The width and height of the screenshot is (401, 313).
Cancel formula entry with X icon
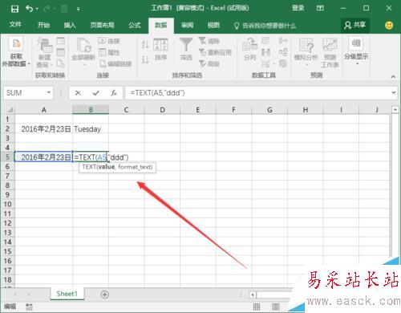click(x=78, y=93)
